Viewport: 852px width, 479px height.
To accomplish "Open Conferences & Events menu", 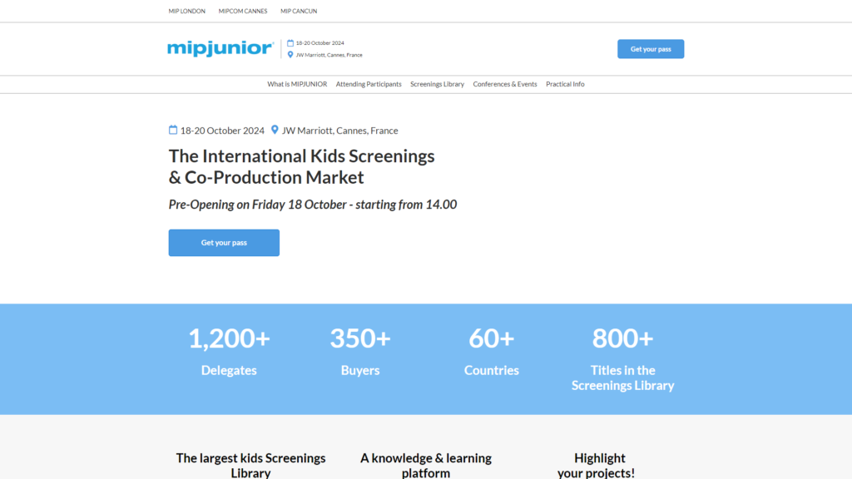I will (505, 84).
